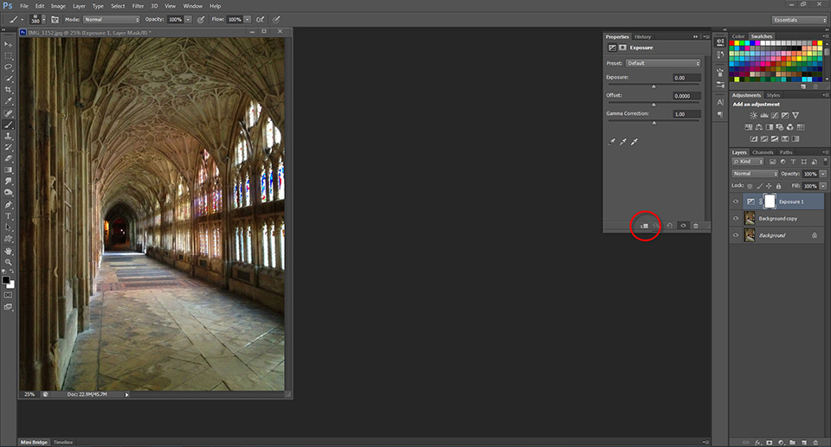Screen dimensions: 831x447
Task: Hide the Background copy layer
Action: (x=736, y=219)
